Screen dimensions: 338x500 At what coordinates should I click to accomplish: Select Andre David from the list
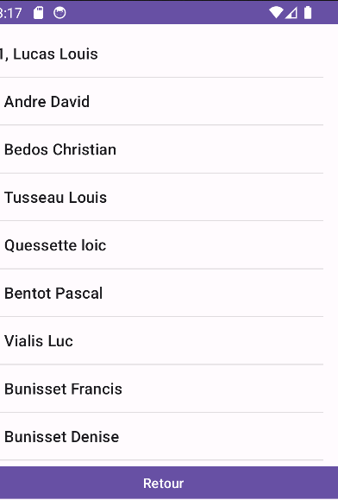(x=162, y=101)
